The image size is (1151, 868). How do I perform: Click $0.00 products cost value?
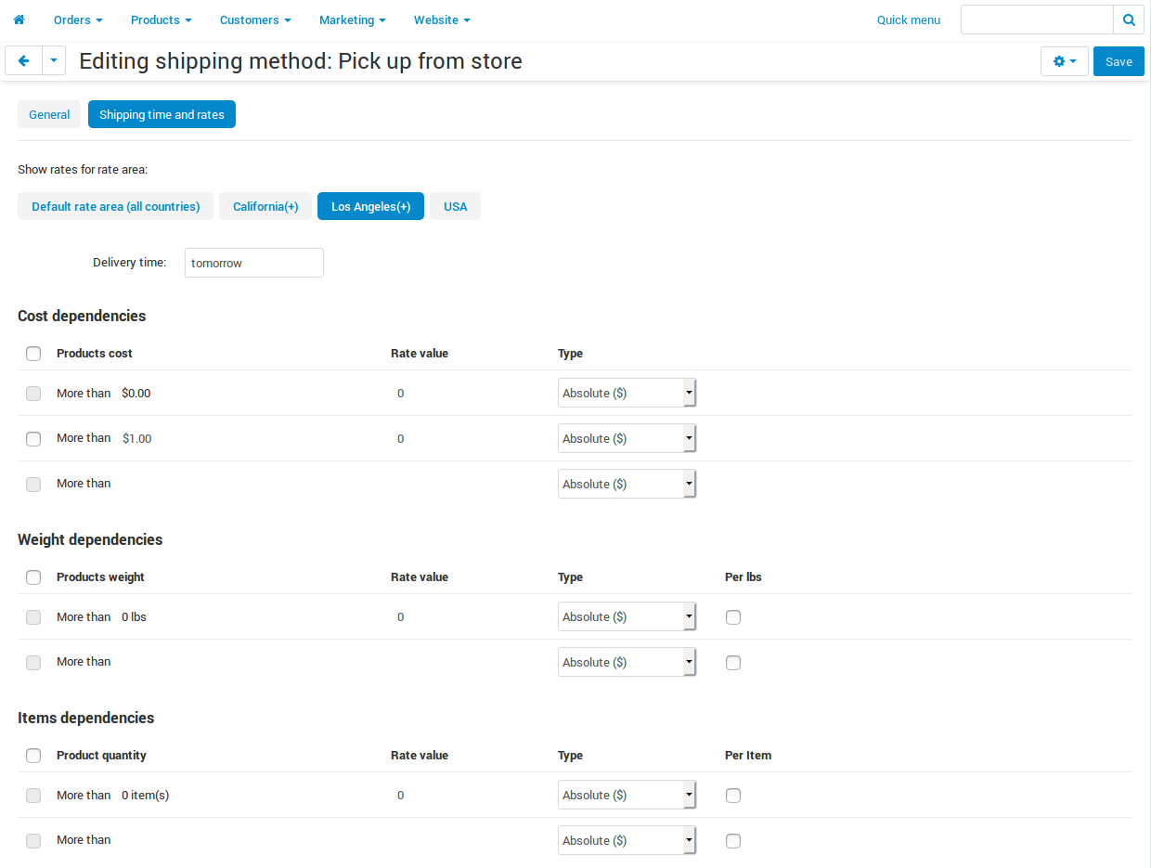(136, 394)
